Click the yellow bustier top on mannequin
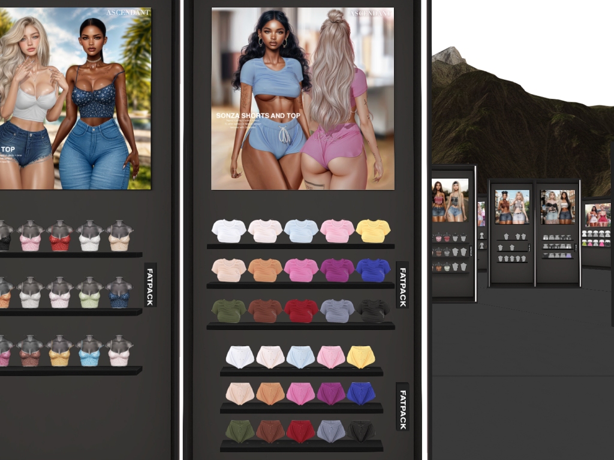This screenshot has height=460, width=614. tap(59, 350)
